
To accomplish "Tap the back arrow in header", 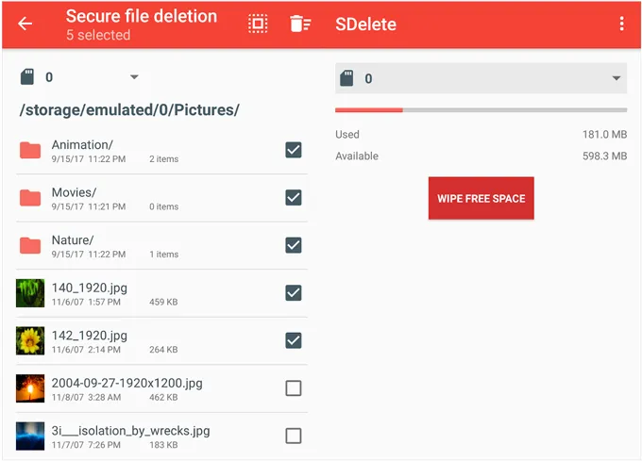I will 25,24.
